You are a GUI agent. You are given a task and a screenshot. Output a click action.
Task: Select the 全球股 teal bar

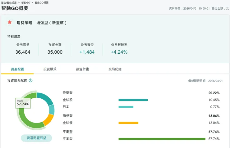[x=133, y=100]
